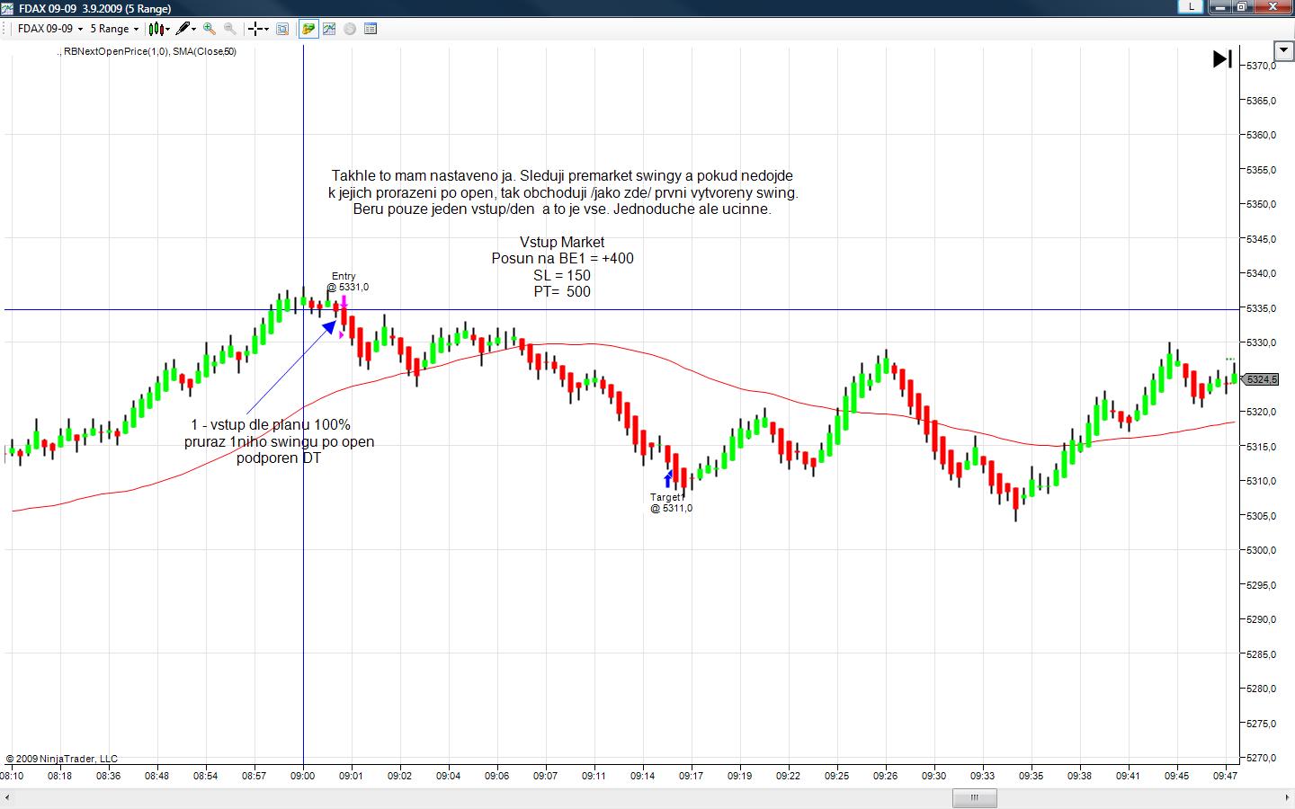Screen dimensions: 1295x809
Task: Click the 5370,0 price axis label
Action: pyautogui.click(x=1262, y=66)
